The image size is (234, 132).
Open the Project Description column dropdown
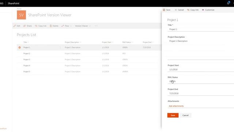pyautogui.click(x=80, y=43)
